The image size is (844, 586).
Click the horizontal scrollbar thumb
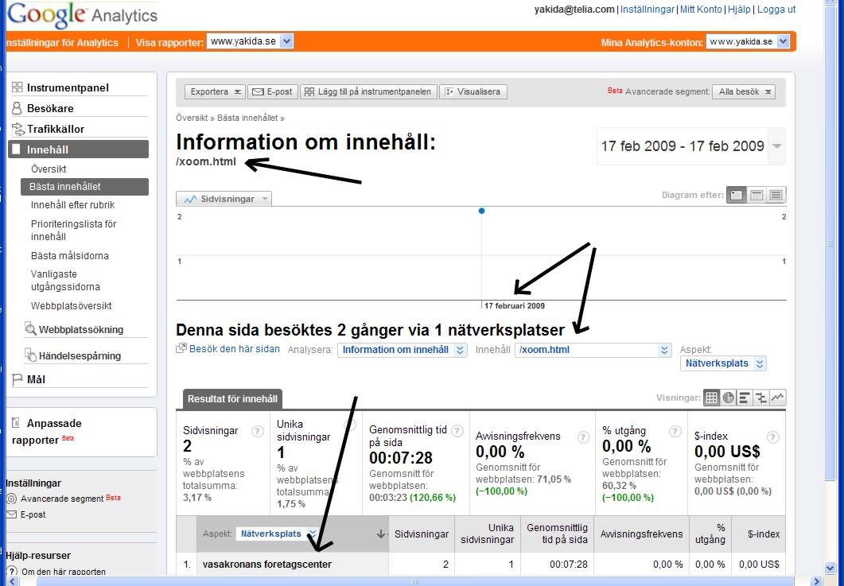click(414, 581)
